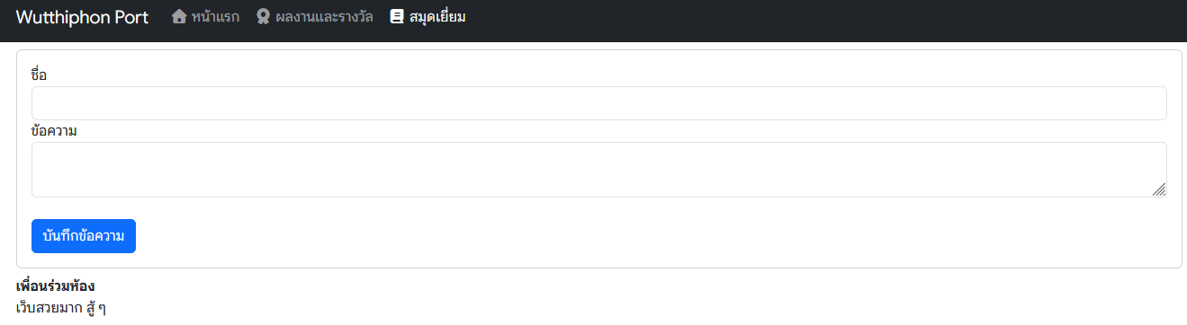The height and width of the screenshot is (325, 1187).
Task: Click the ชื่อ field label
Action: tap(39, 75)
